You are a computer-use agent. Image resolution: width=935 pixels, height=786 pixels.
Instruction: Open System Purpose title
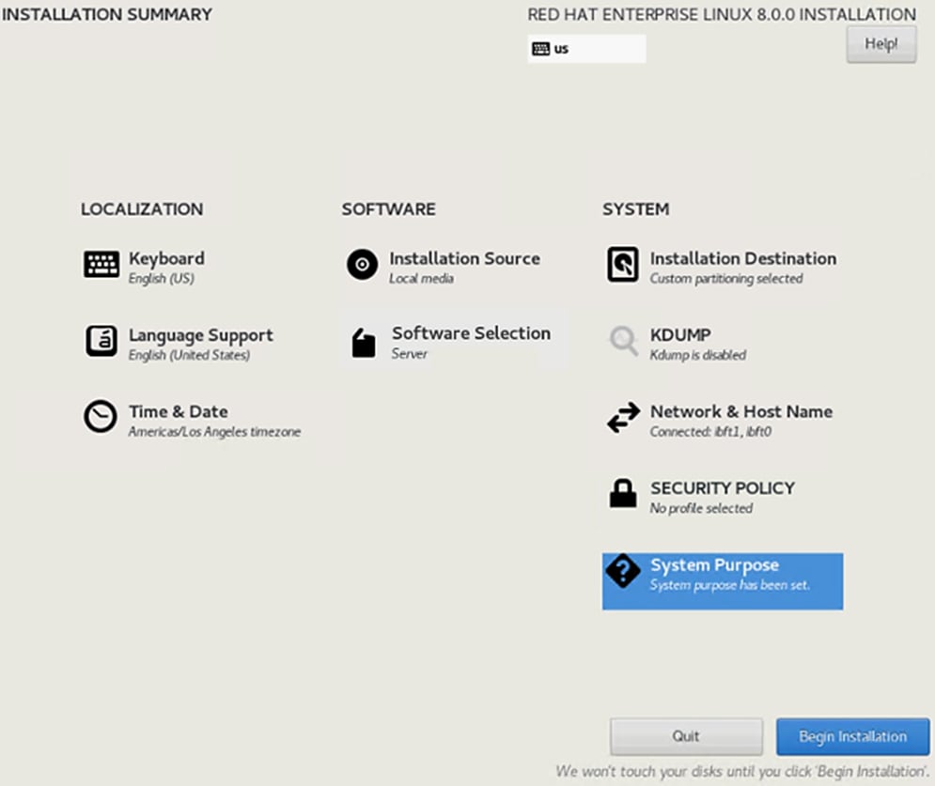click(x=714, y=565)
